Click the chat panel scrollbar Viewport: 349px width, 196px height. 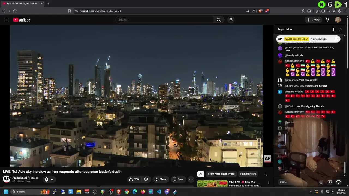345,167
